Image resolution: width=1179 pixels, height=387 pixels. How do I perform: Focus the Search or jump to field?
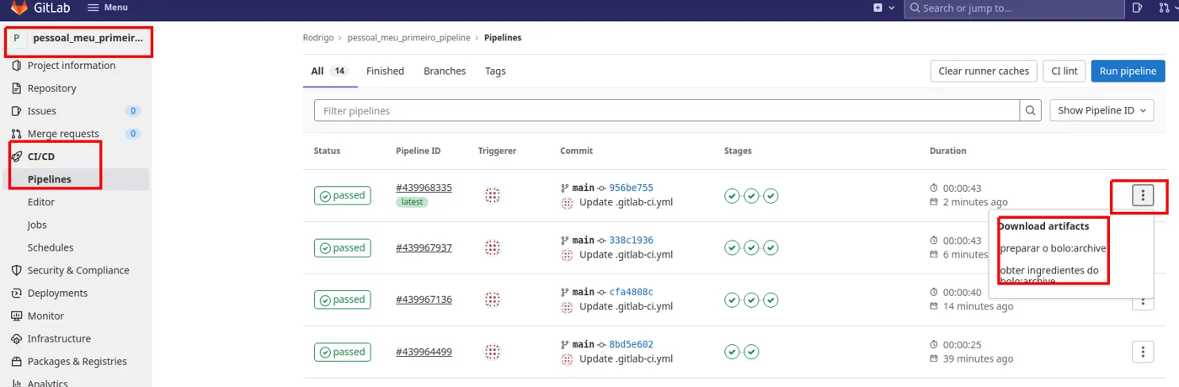click(1015, 8)
